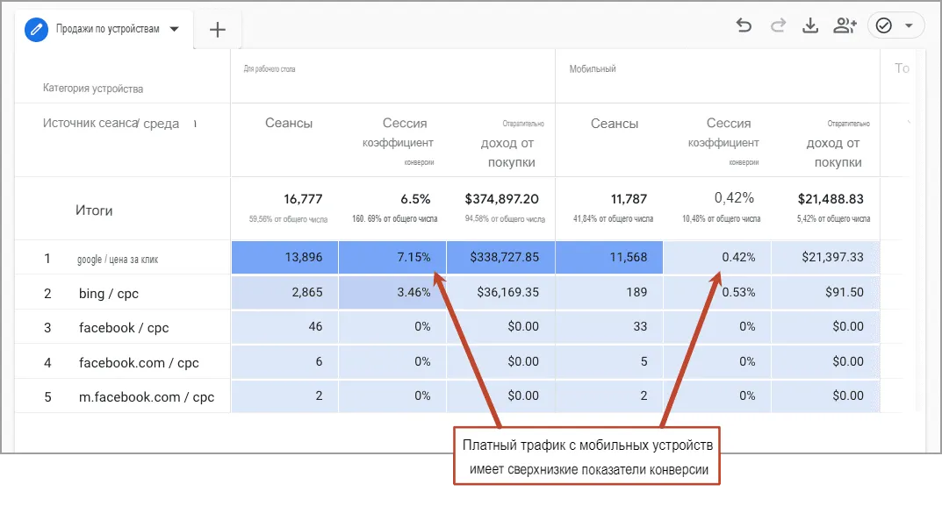Click the m.facebook.com / cpc row label

147,396
